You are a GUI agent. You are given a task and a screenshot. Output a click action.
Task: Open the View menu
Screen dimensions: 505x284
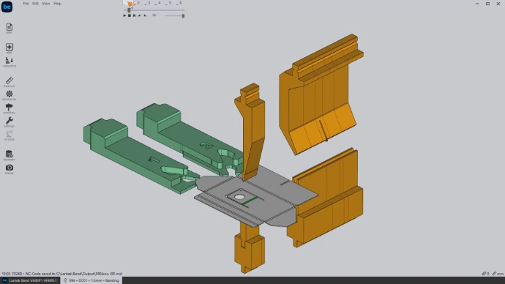tap(46, 4)
